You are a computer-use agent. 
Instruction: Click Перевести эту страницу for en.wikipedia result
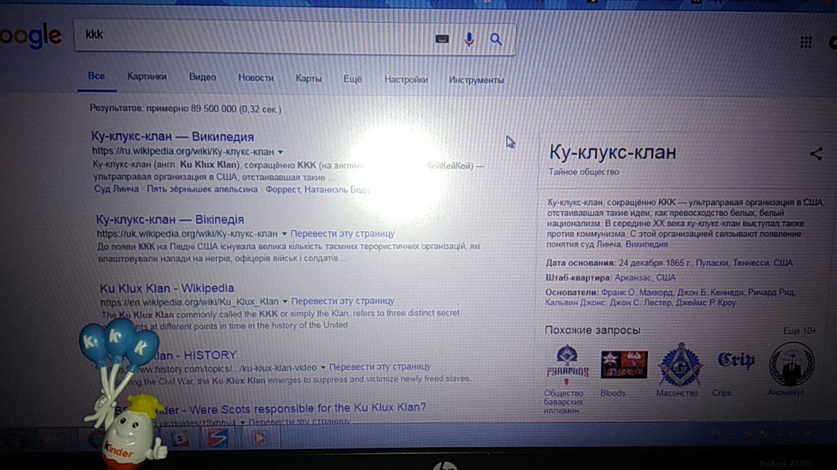(x=343, y=302)
